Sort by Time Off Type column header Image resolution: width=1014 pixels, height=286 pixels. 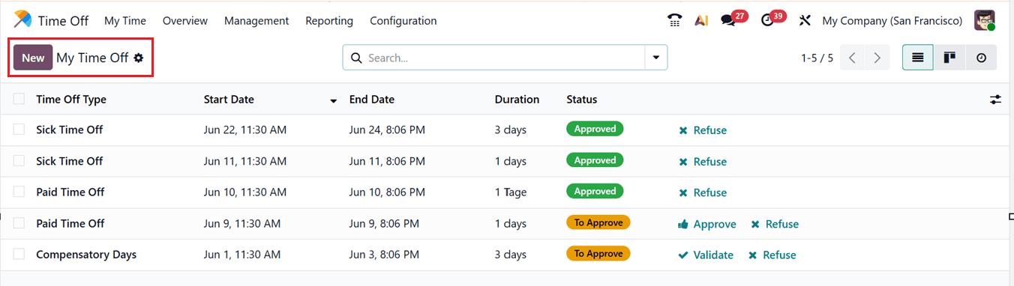coord(71,99)
